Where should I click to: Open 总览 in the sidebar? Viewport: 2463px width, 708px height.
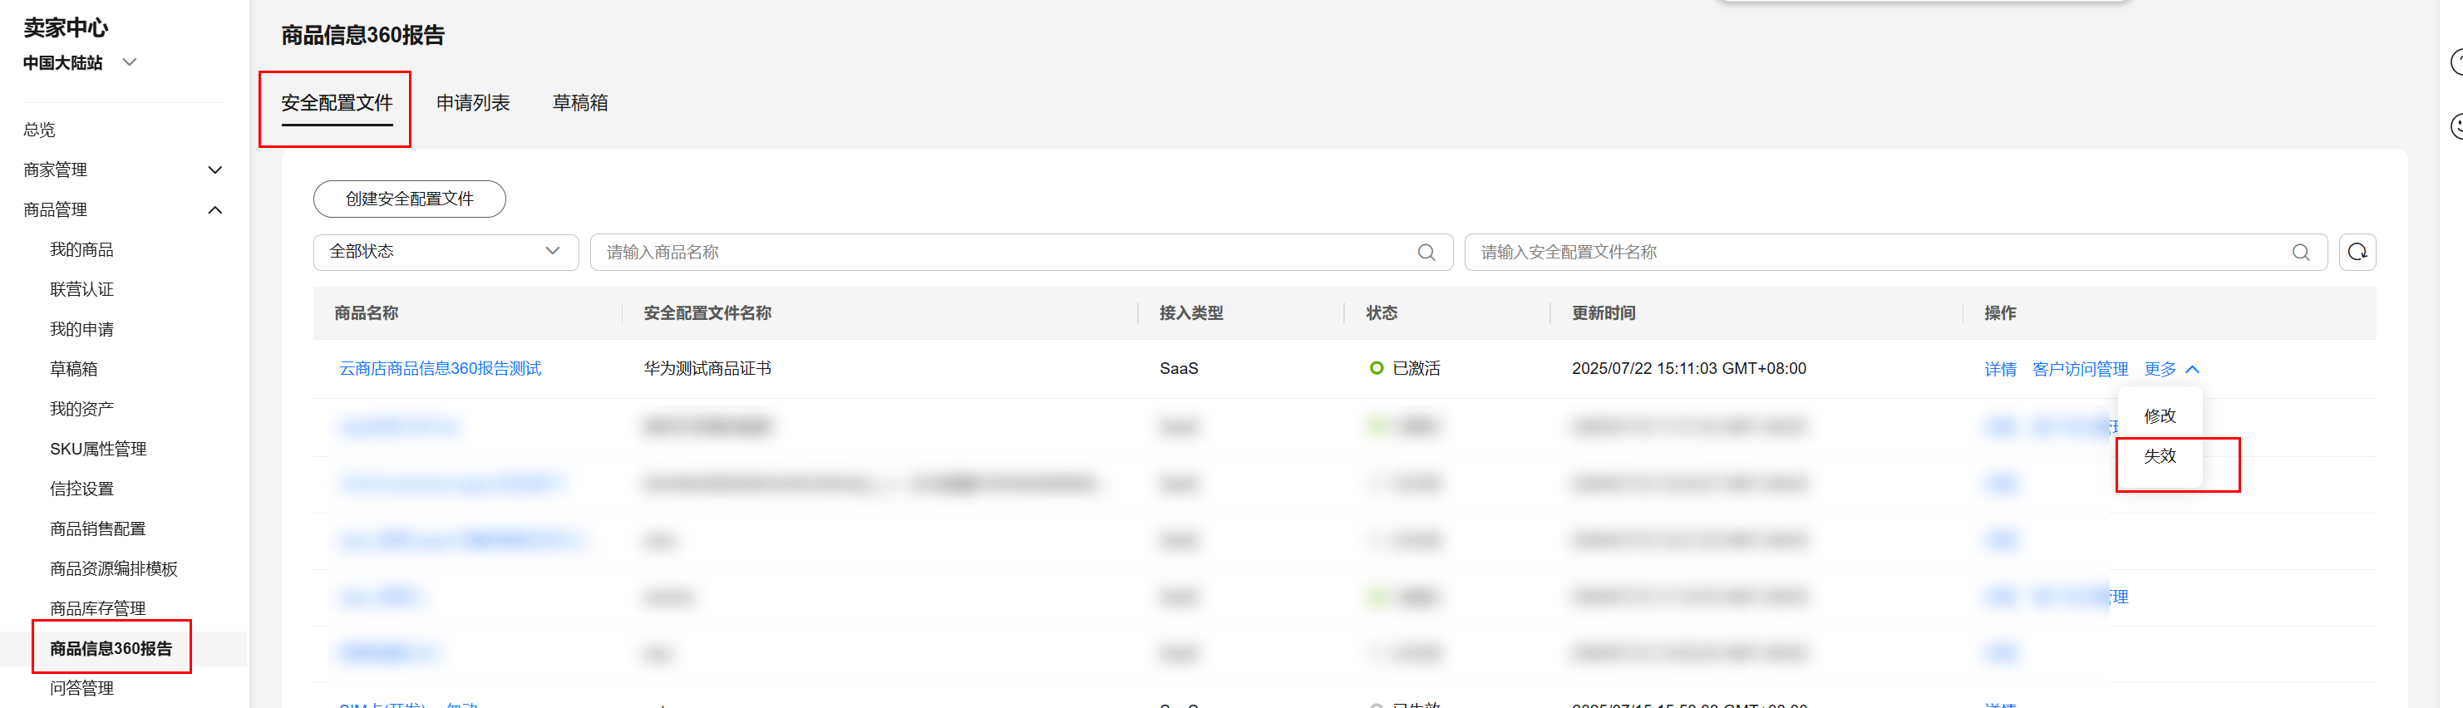click(x=39, y=130)
